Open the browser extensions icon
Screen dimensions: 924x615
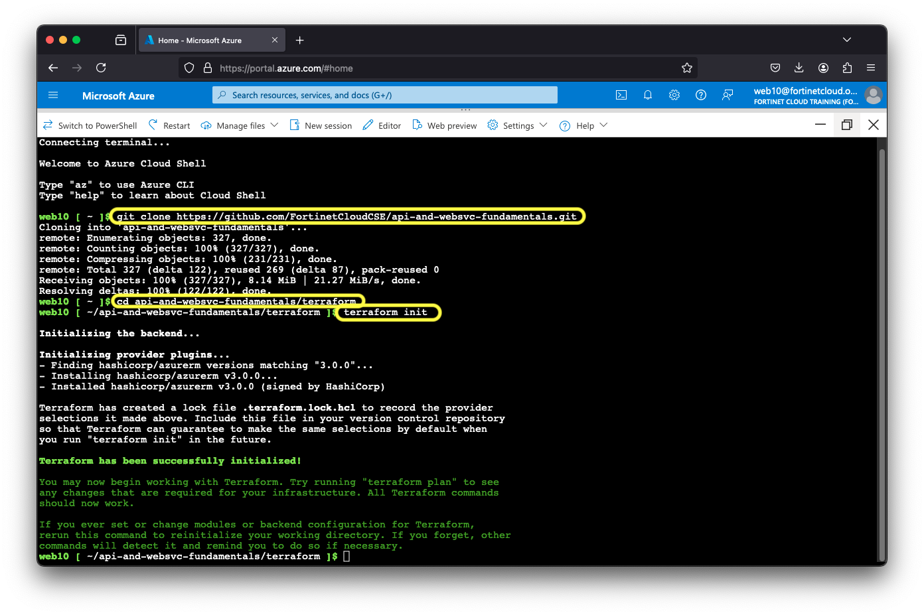(847, 68)
